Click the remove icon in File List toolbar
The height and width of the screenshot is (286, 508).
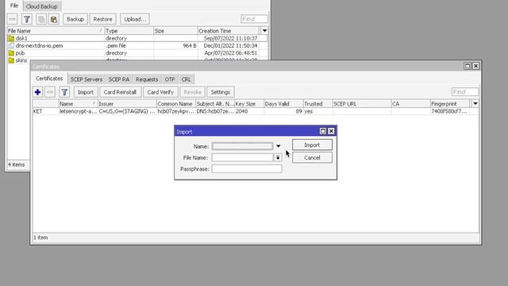tap(13, 19)
